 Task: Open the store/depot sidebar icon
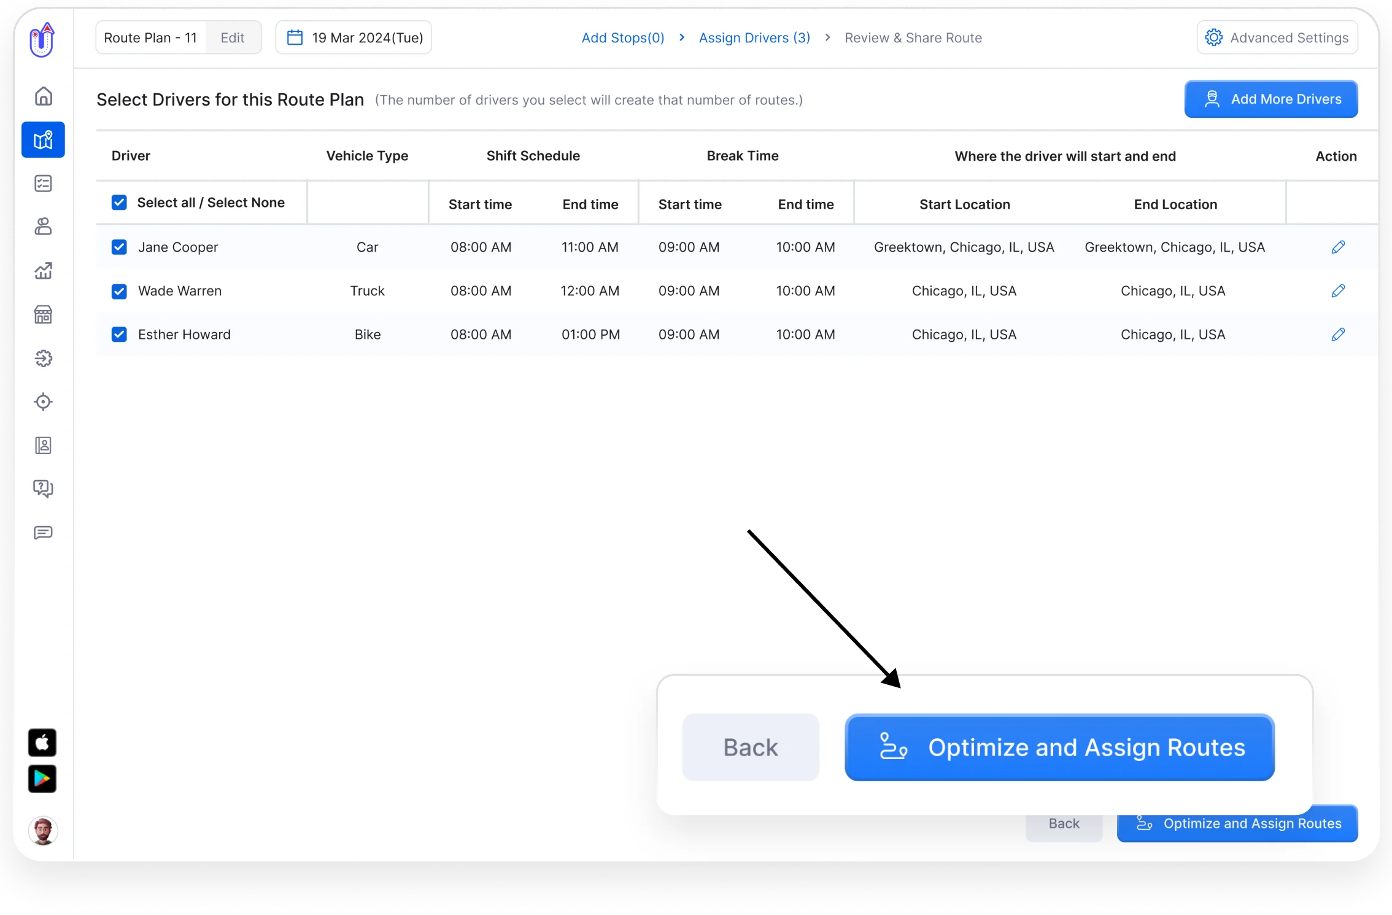point(43,314)
